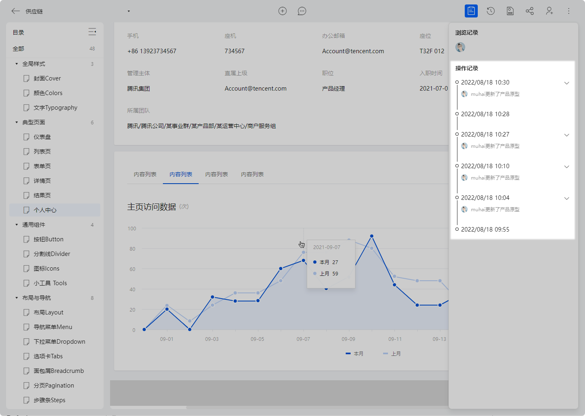This screenshot has height=416, width=585.
Task: Open the version history clock icon
Action: (491, 11)
